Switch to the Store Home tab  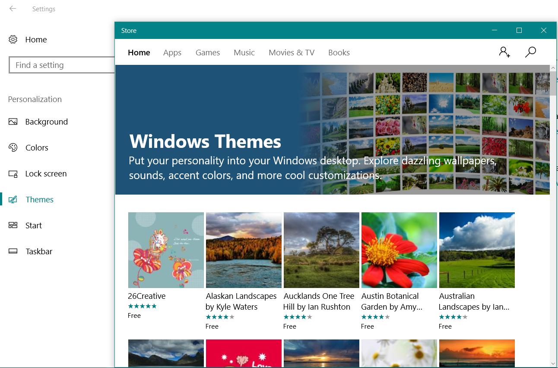139,53
